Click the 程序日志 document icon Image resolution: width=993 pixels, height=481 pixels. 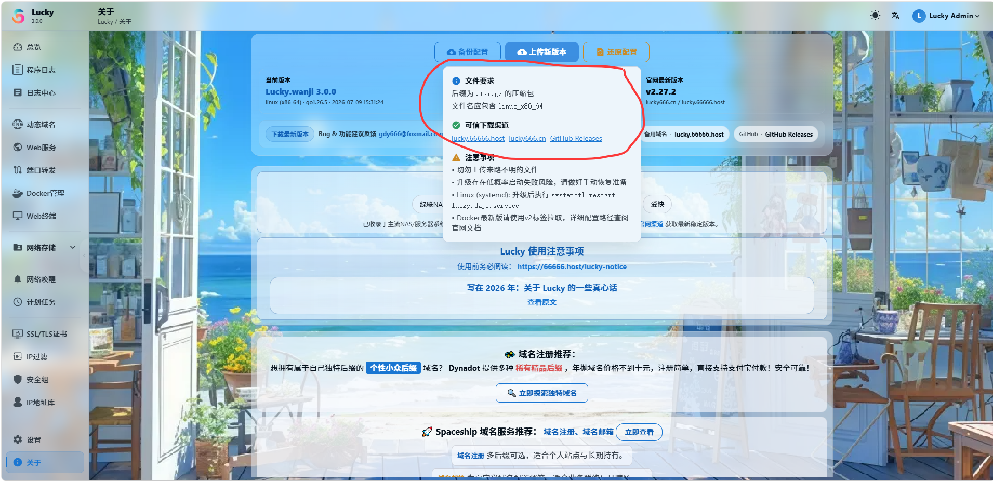click(x=18, y=70)
